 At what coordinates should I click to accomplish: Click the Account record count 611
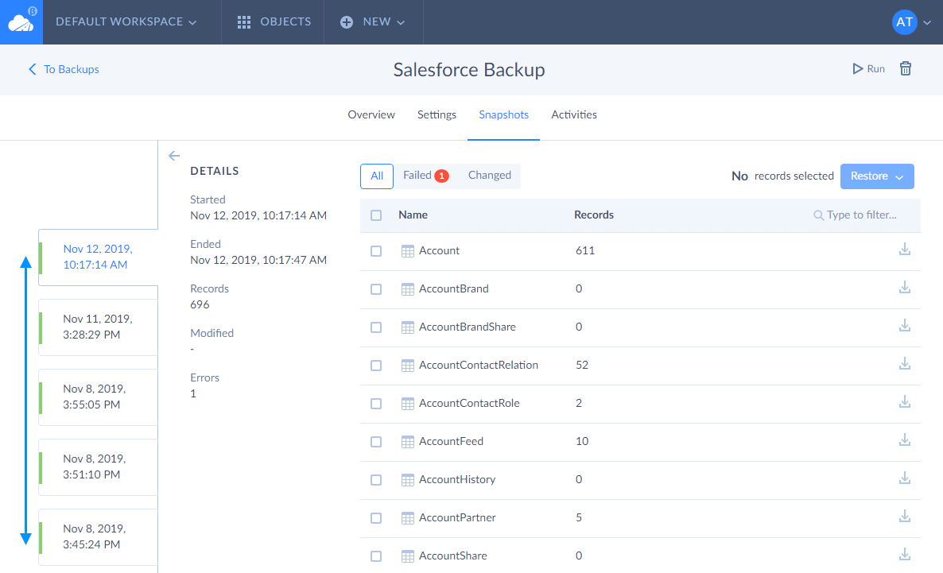[x=584, y=250]
